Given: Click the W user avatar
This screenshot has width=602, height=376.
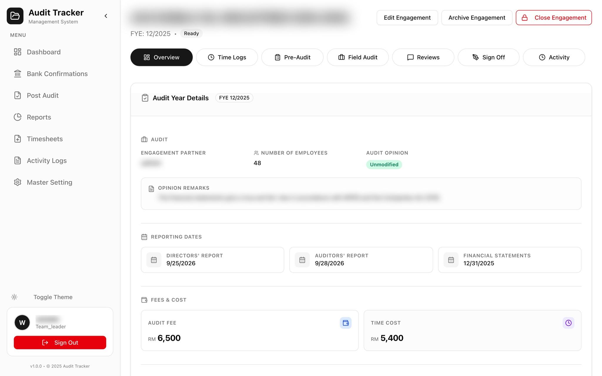Looking at the screenshot, I should click(22, 323).
